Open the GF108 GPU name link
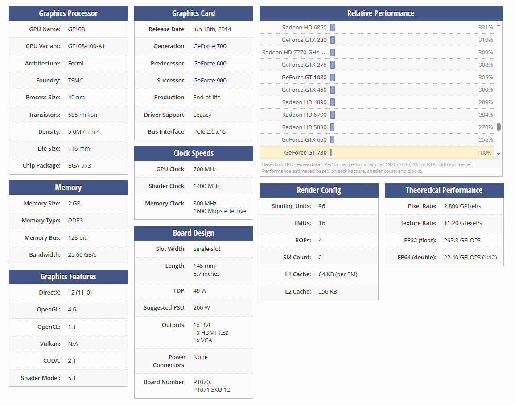This screenshot has height=405, width=515. pos(76,29)
